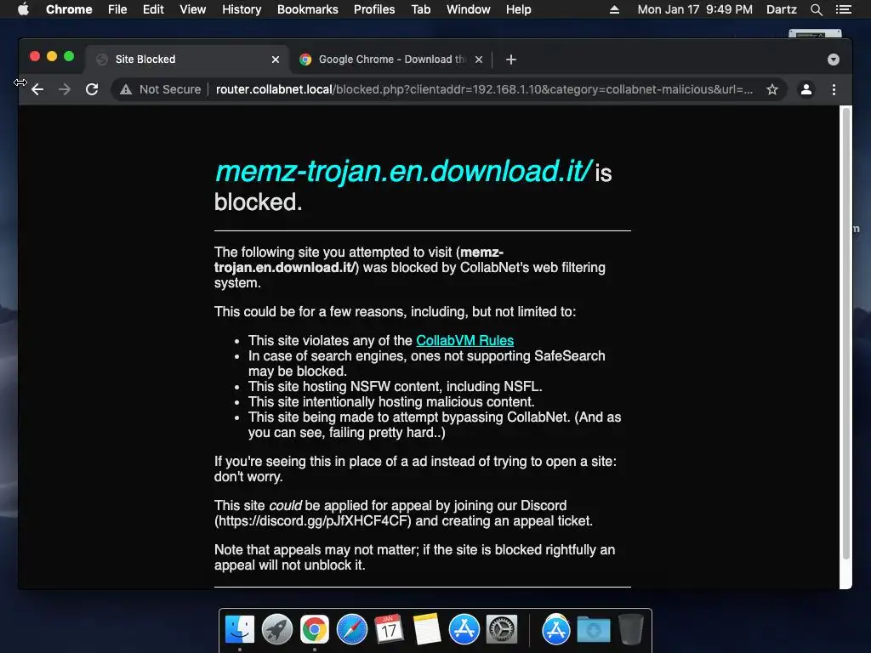The height and width of the screenshot is (653, 871).
Task: Click the browser back arrow
Action: click(37, 89)
